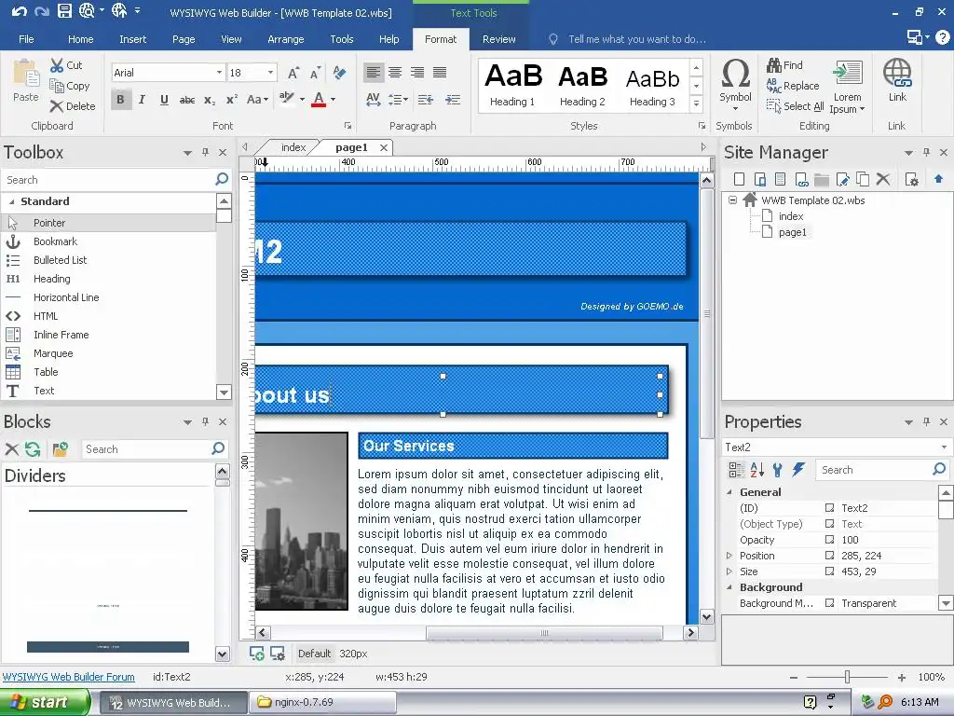This screenshot has width=954, height=716.
Task: Click the Copy button in Clipboard
Action: 69,86
